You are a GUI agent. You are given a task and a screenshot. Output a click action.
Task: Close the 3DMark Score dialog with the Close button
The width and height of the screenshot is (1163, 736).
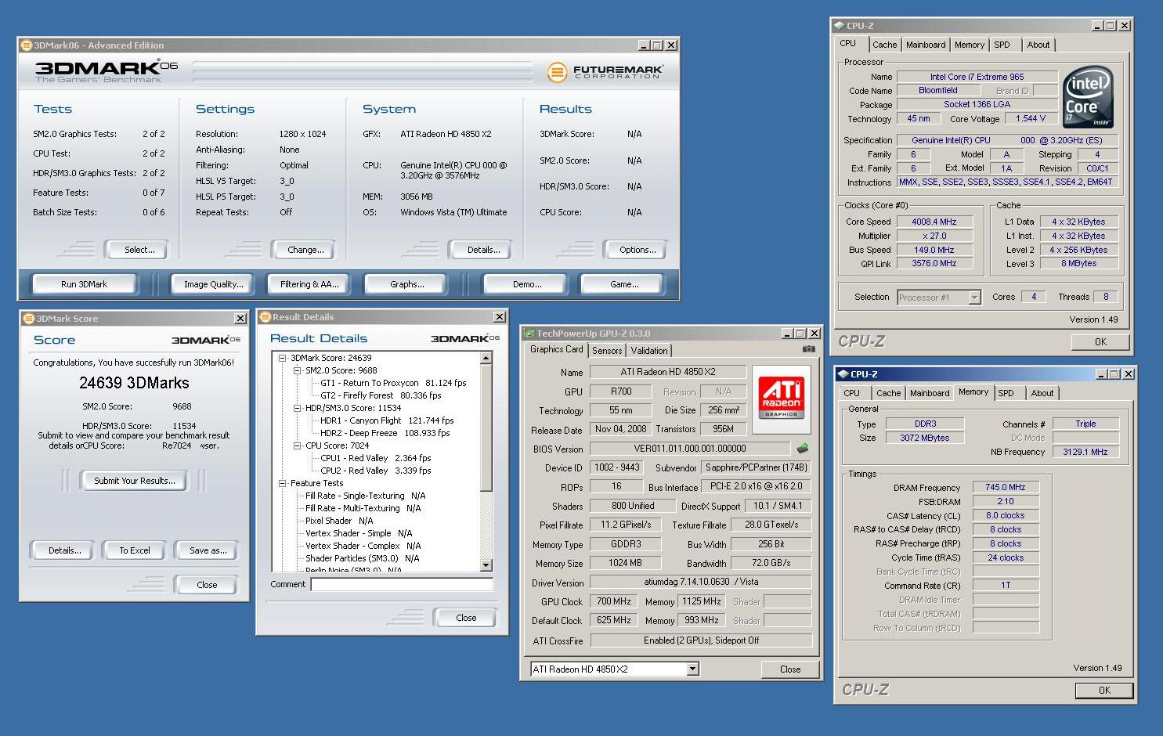coord(207,585)
